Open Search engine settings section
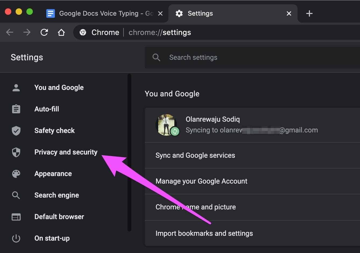 pos(57,195)
